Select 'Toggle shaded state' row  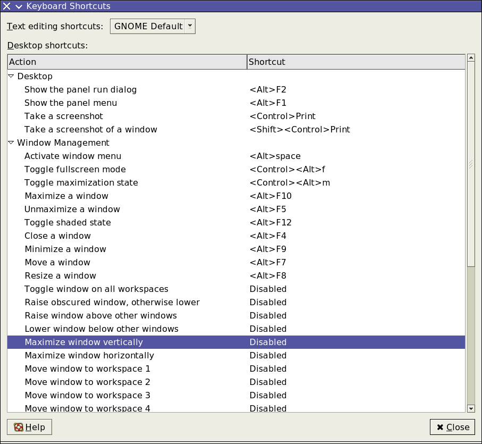(236, 222)
